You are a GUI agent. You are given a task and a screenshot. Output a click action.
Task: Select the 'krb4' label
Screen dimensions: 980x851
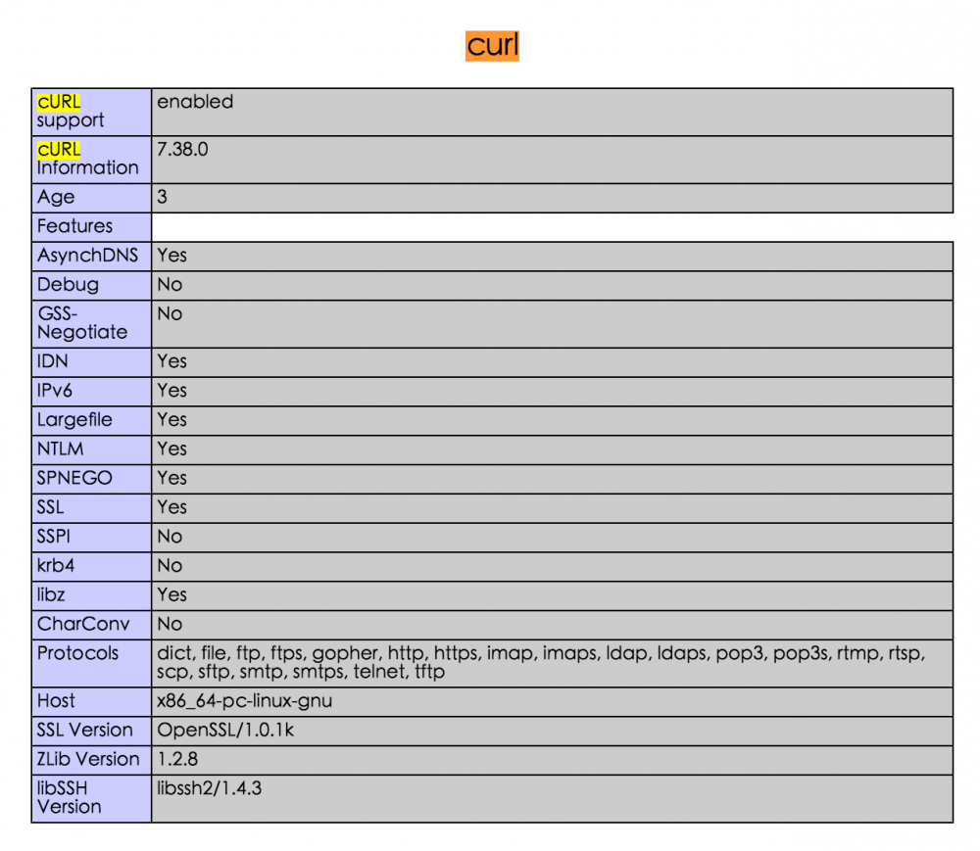coord(56,566)
